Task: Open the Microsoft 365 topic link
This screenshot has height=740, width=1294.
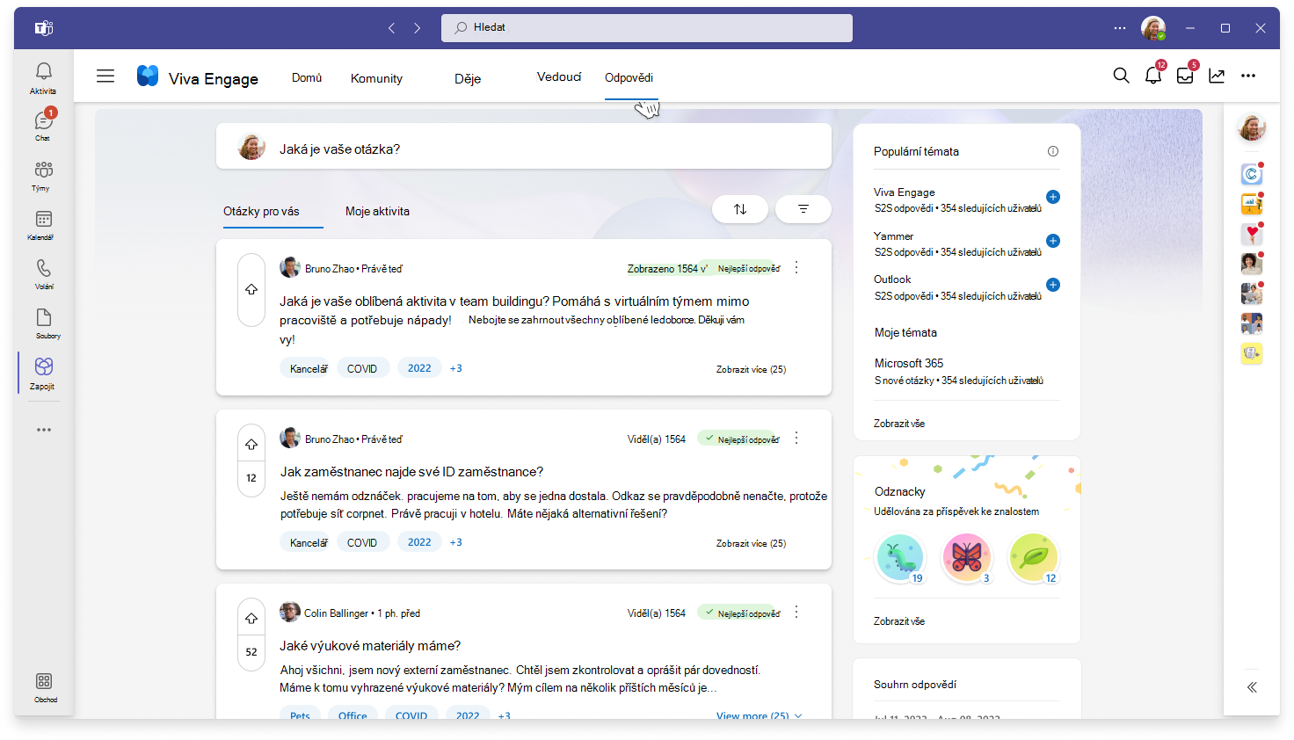Action: pyautogui.click(x=909, y=363)
